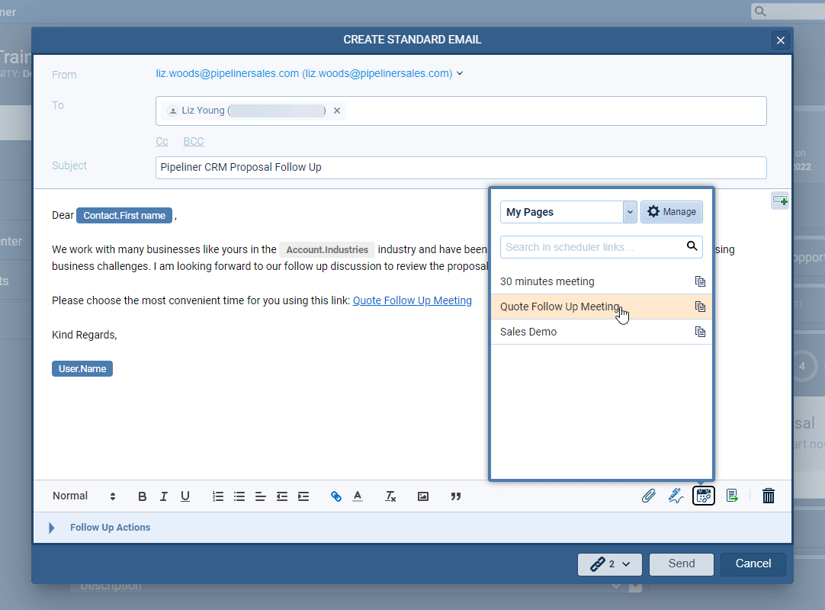This screenshot has width=825, height=610.
Task: Click the clear formatting icon
Action: click(x=390, y=496)
